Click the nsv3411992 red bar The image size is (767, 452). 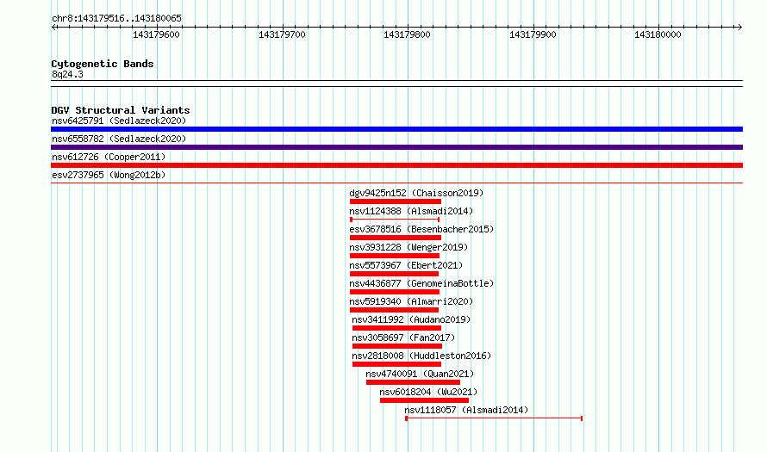pyautogui.click(x=396, y=328)
